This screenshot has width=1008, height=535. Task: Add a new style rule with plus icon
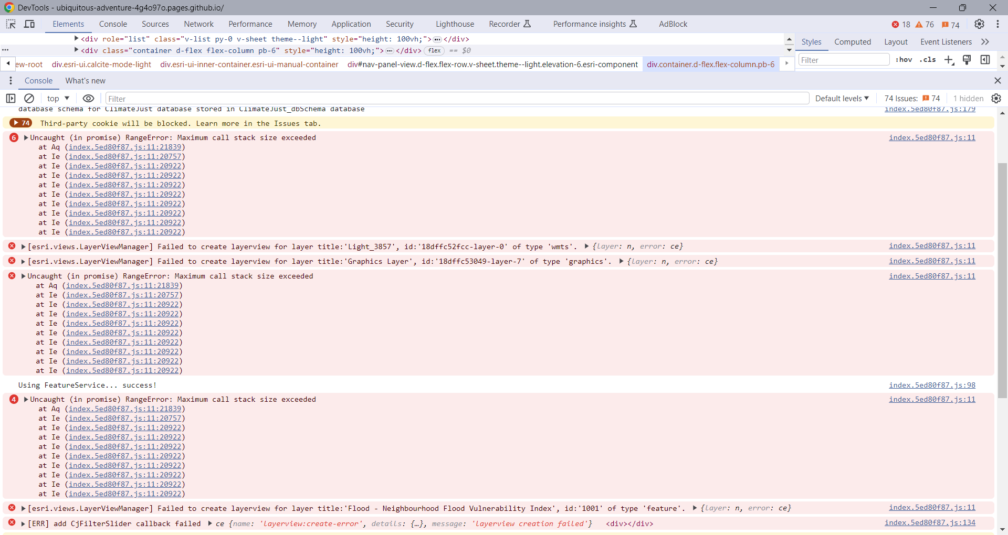click(949, 60)
